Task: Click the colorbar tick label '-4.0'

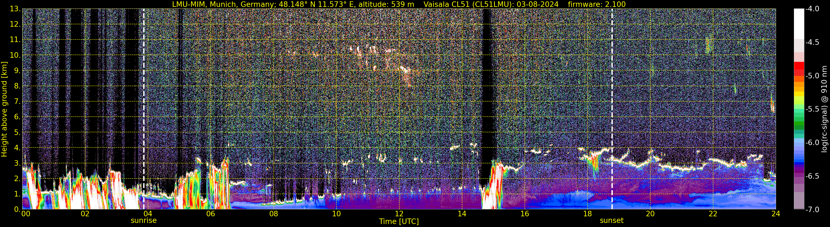Action: coord(812,9)
